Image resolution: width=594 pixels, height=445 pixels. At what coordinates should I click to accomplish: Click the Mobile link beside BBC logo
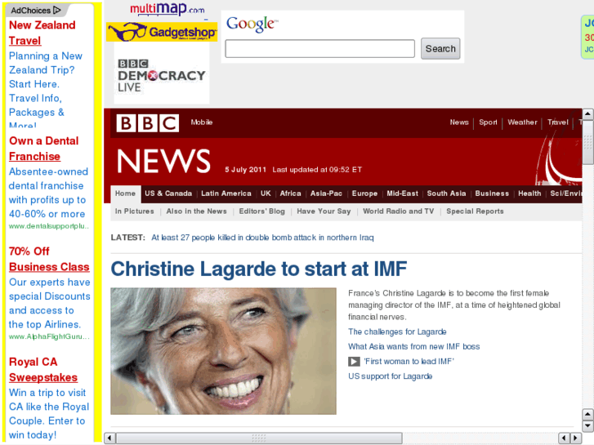coord(202,122)
